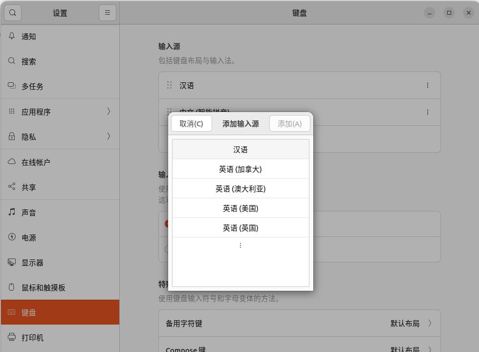Select the 显示器 monitor icon
Image resolution: width=479 pixels, height=352 pixels.
[11, 262]
